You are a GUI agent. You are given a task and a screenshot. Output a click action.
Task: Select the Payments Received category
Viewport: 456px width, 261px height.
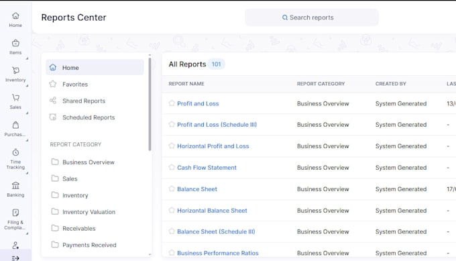(89, 246)
